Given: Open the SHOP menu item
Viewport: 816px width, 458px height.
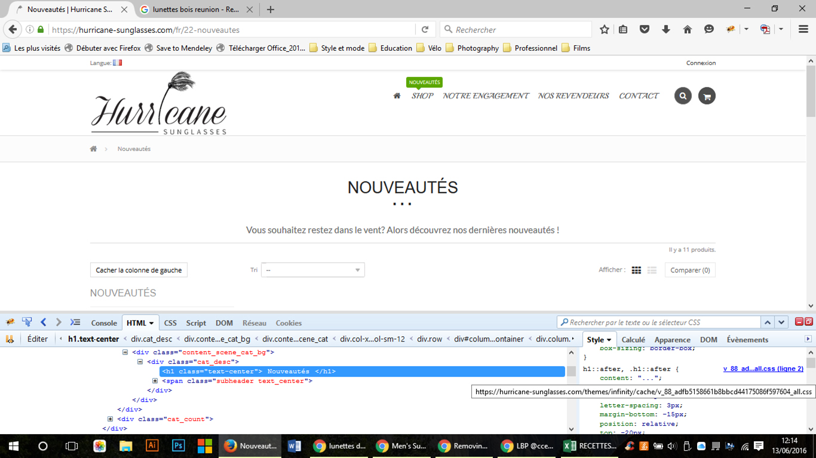Looking at the screenshot, I should pyautogui.click(x=422, y=96).
